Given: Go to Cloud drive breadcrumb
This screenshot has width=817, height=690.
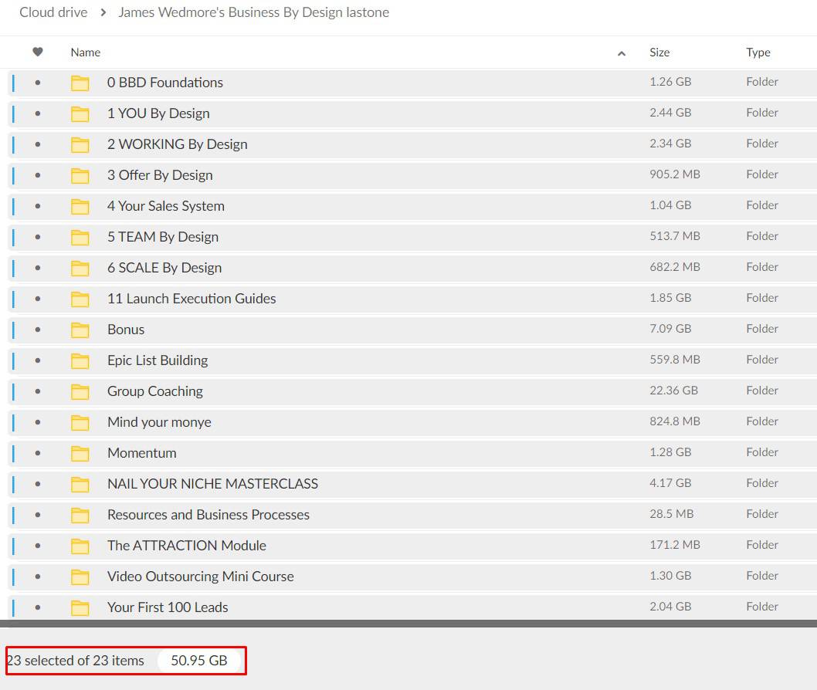Looking at the screenshot, I should pos(53,12).
